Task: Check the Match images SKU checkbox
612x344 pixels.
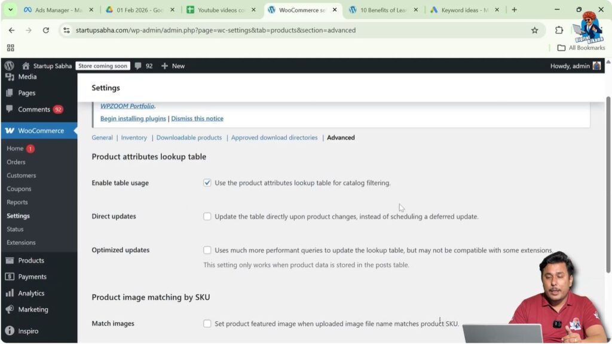Action: pyautogui.click(x=207, y=323)
